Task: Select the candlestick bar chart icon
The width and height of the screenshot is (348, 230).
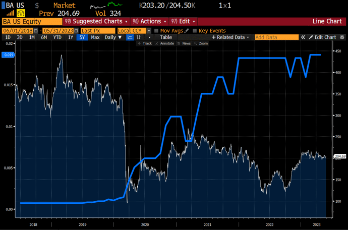Action: pos(139,37)
